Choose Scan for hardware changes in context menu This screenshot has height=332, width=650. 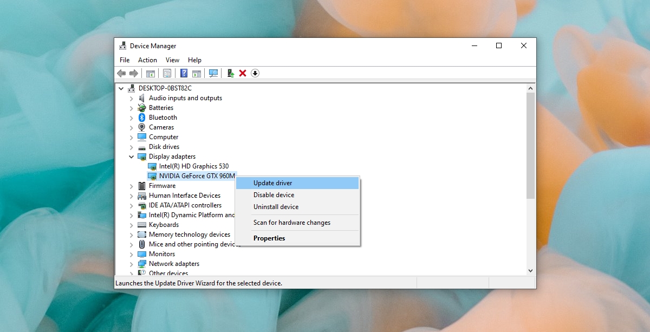pyautogui.click(x=298, y=223)
